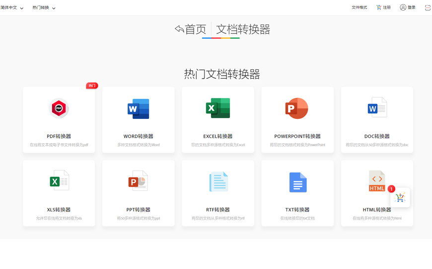Click the 注册 register link
The height and width of the screenshot is (269, 432).
point(387,7)
